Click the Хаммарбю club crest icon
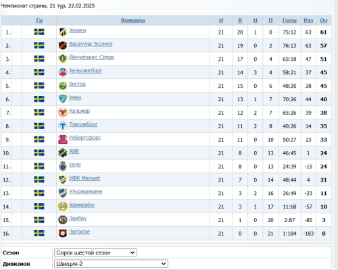Viewport: 338px width, 270px height. click(63, 207)
